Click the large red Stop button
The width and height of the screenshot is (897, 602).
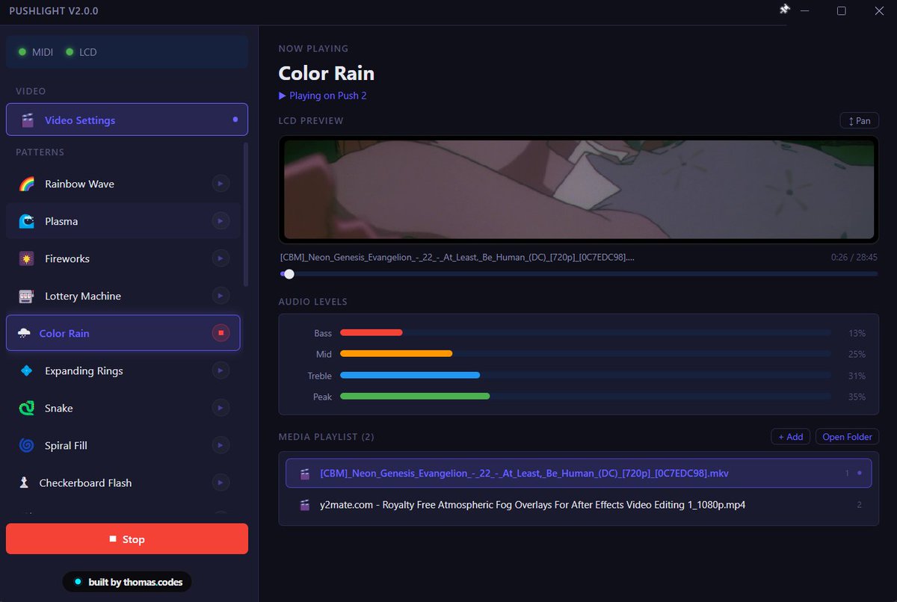[x=127, y=539]
